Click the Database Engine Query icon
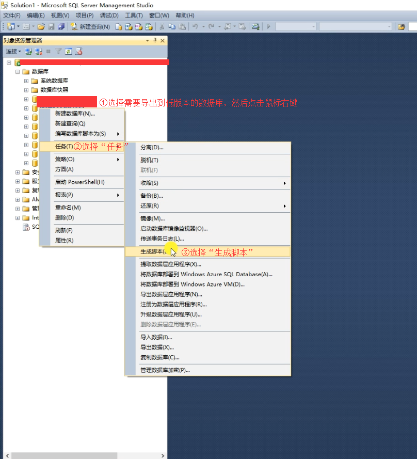The width and height of the screenshot is (417, 459). (118, 27)
